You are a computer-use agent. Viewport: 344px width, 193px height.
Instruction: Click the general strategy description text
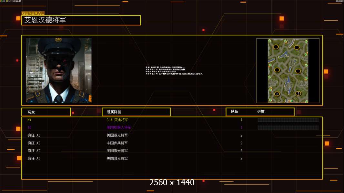174,70
